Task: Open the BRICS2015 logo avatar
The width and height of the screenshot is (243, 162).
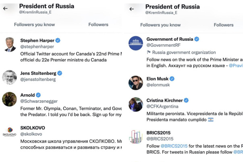Action: pyautogui.click(x=135, y=137)
